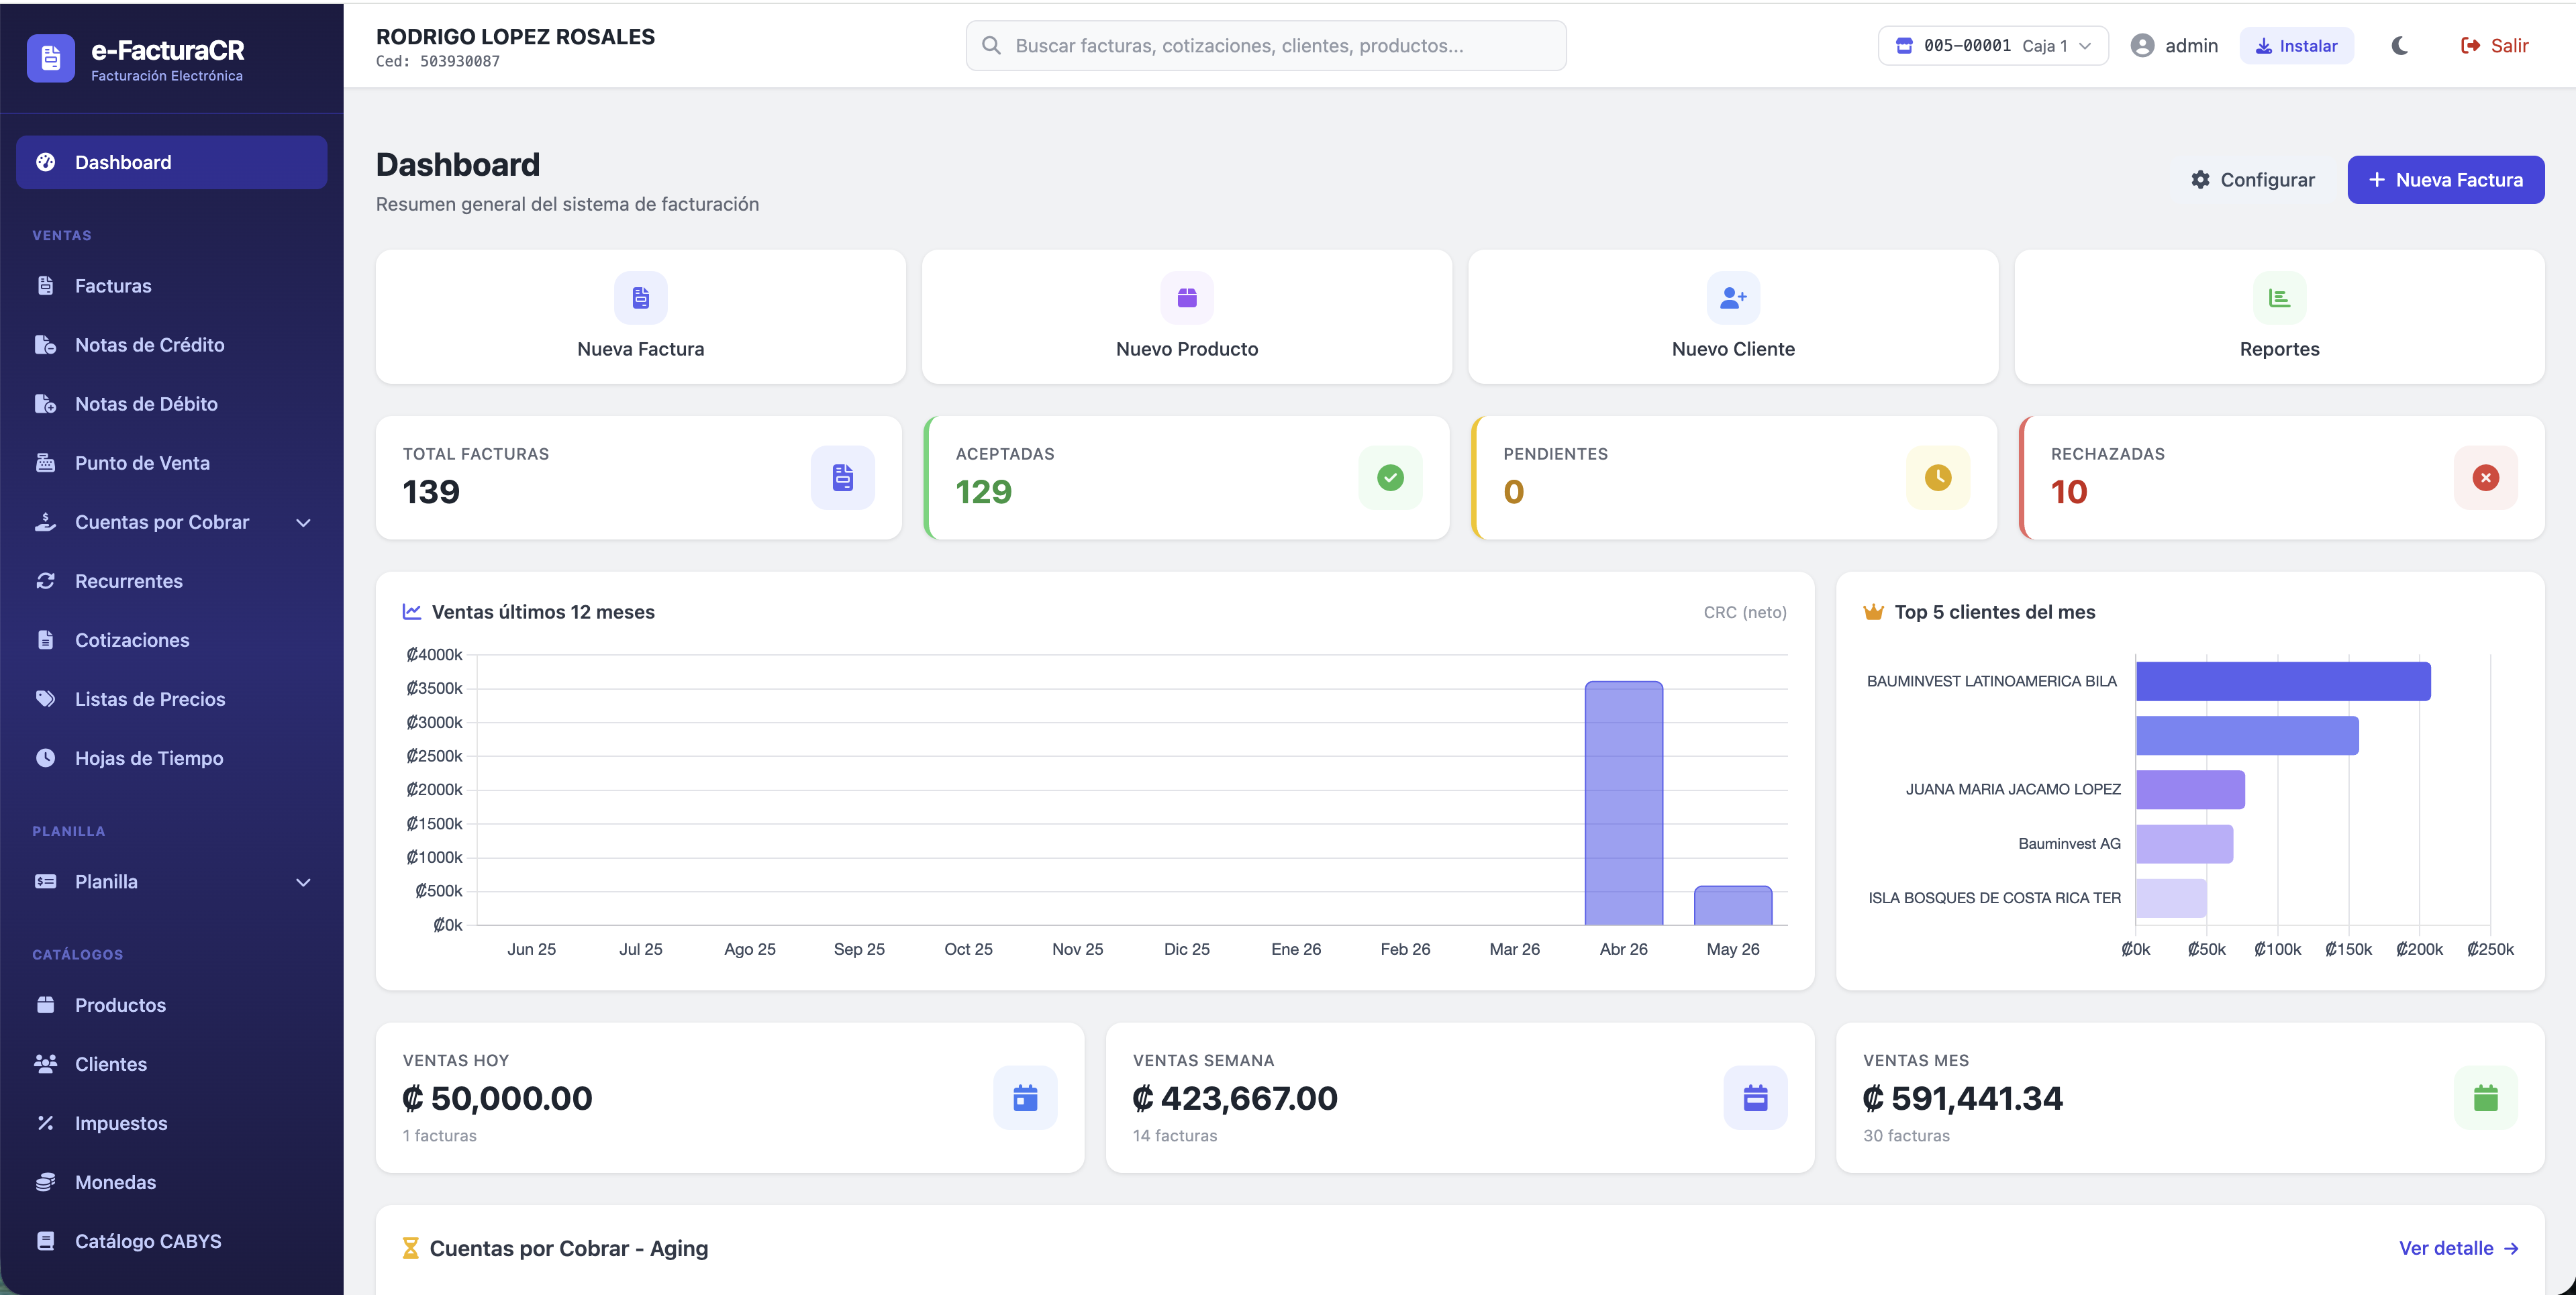Toggle dark mode with the moon icon

point(2399,46)
